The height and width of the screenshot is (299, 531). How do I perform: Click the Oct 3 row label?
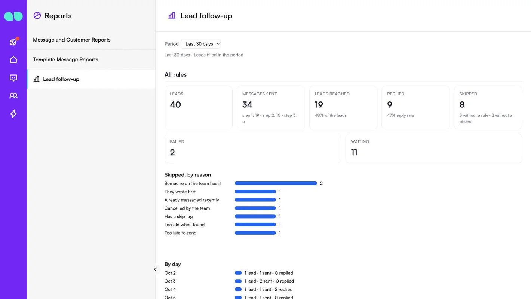click(x=170, y=281)
